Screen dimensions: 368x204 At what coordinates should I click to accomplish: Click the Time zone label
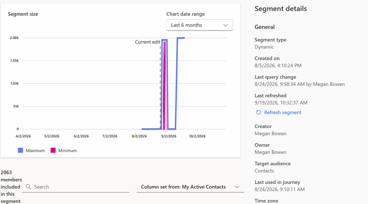point(266,201)
